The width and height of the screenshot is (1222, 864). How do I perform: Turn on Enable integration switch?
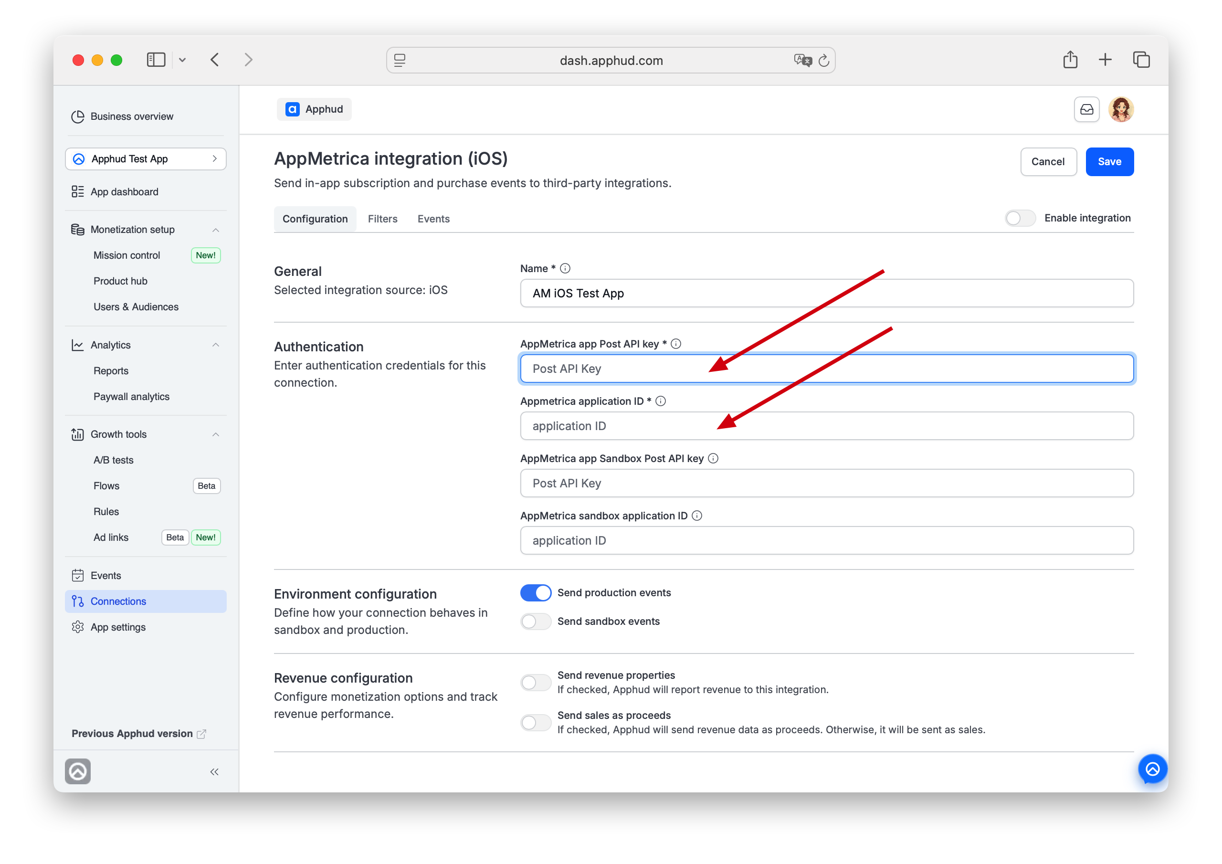(1020, 218)
